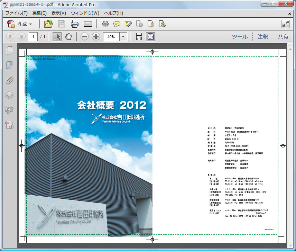Viewport: 296px width, 251px height.
Task: Show Signatures panel
Action: tap(9, 110)
